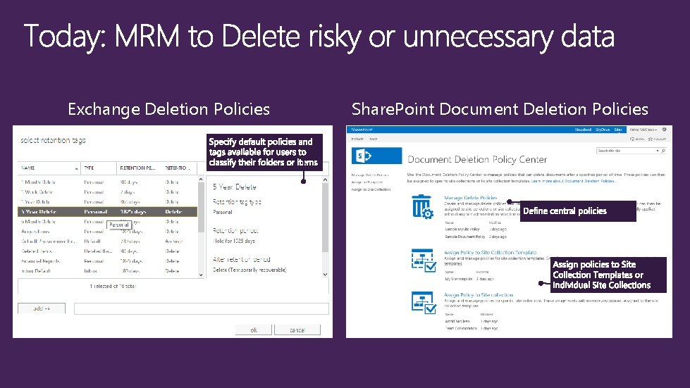Screen dimensions: 690x388
Task: Select the Financial Reports retention tag
Action: click(x=107, y=261)
